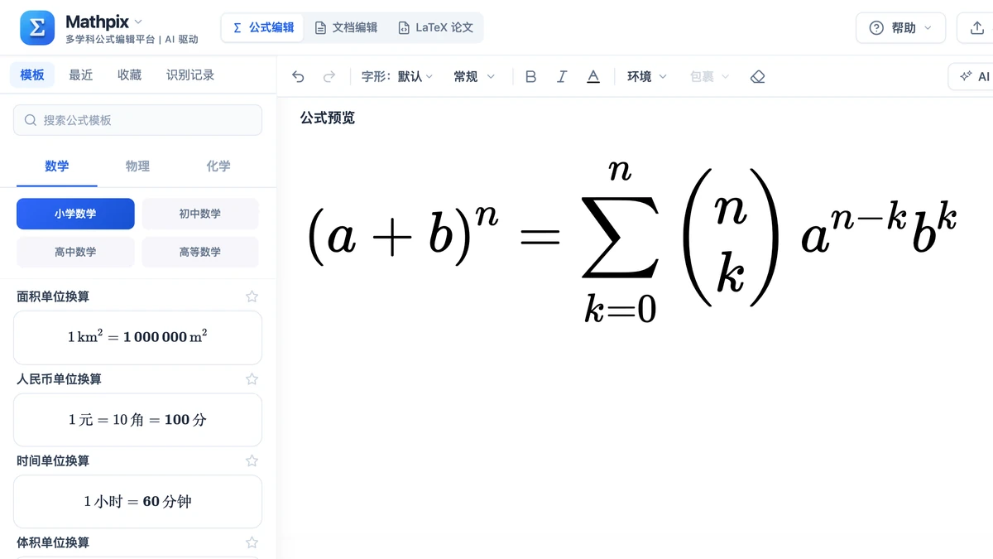Open the AI assistant button
The height and width of the screenshot is (559, 993).
(x=974, y=76)
